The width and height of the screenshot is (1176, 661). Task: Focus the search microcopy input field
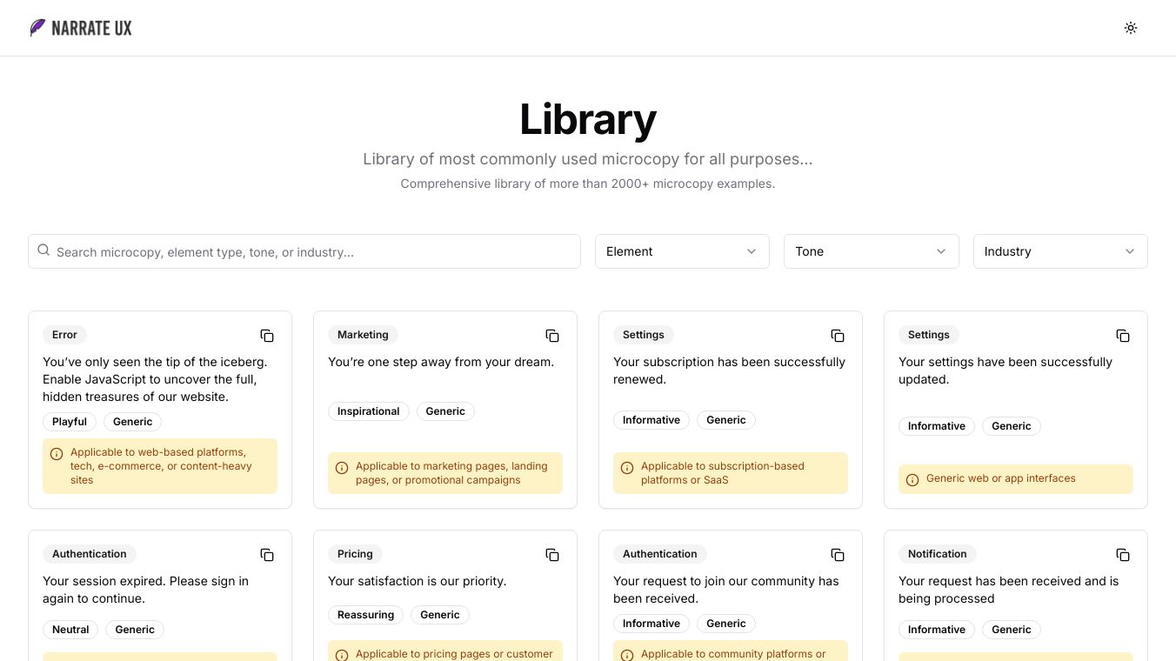tap(313, 252)
